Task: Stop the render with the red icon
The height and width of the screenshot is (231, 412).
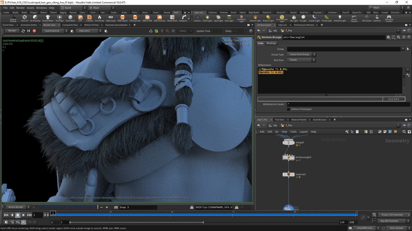Action: pyautogui.click(x=34, y=31)
